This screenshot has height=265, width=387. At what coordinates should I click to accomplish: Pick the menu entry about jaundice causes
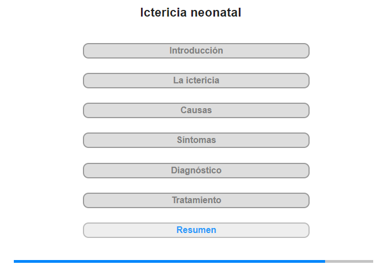click(x=196, y=110)
